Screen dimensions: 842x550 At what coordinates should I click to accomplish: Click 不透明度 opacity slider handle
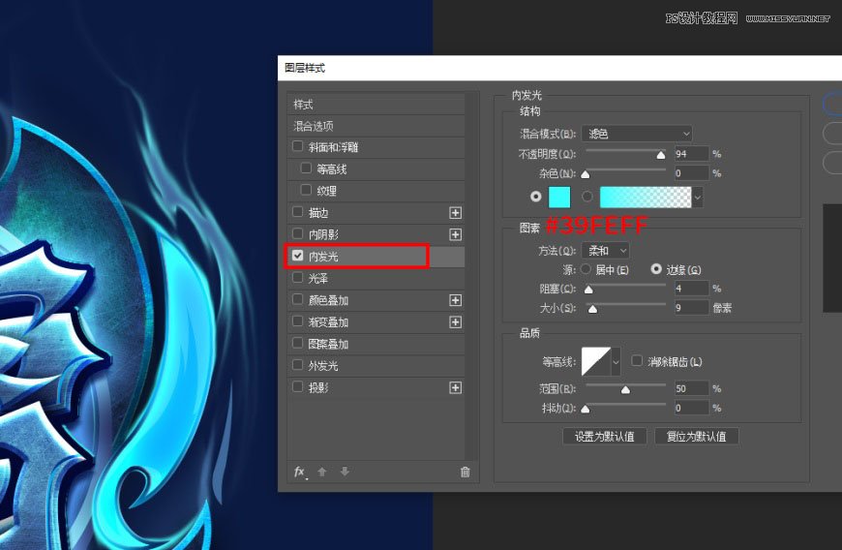coord(661,155)
